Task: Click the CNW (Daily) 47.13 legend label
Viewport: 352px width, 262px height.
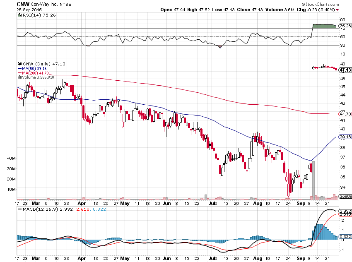Action: pos(44,64)
